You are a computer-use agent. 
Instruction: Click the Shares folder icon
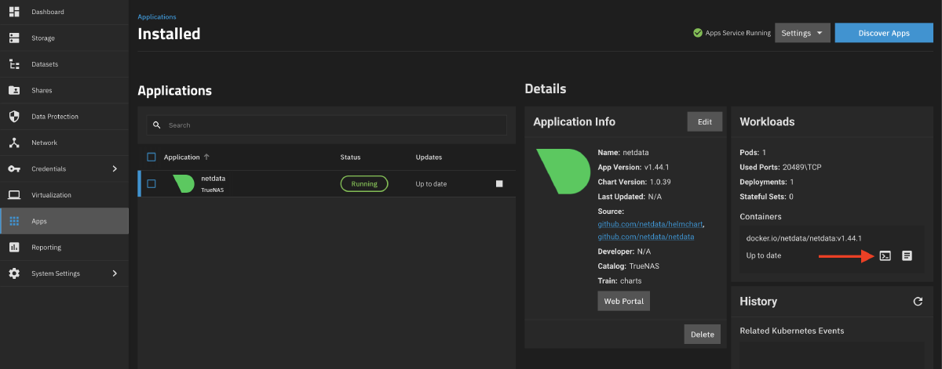point(13,90)
